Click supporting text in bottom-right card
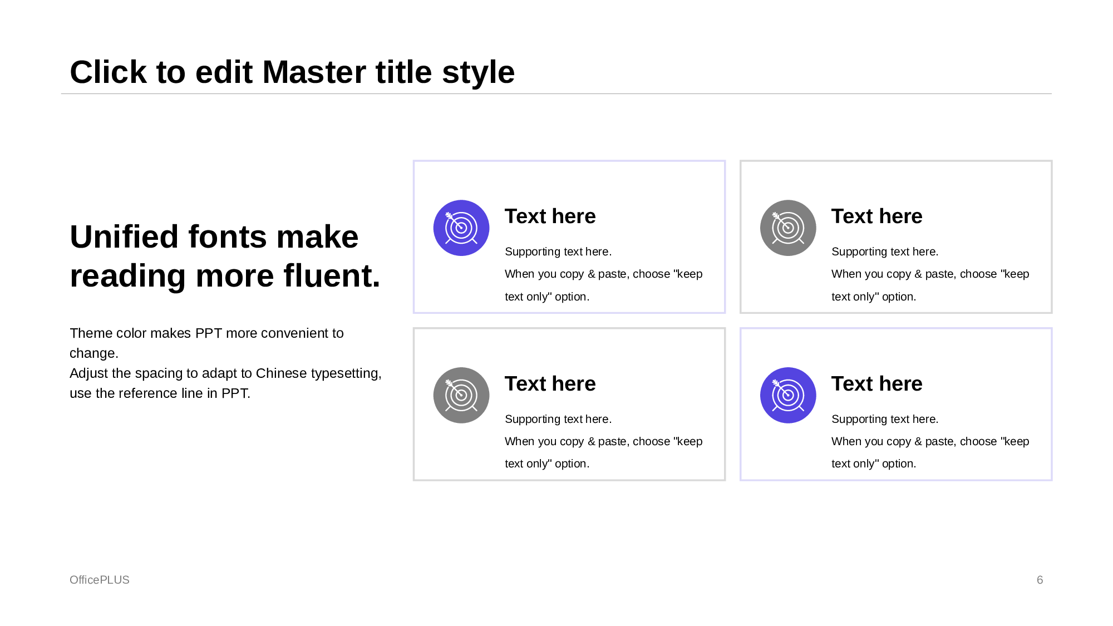Viewport: 1113px width, 626px height. point(930,441)
